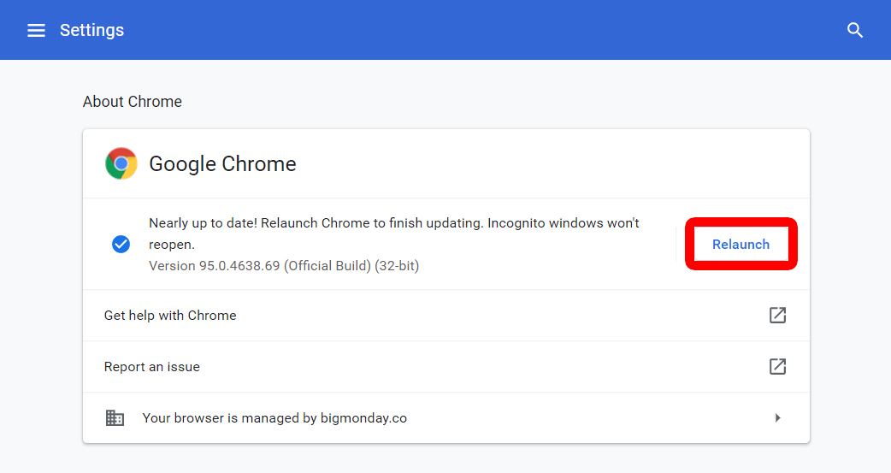The width and height of the screenshot is (891, 473).
Task: Click the Google Chrome product name text
Action: (222, 164)
